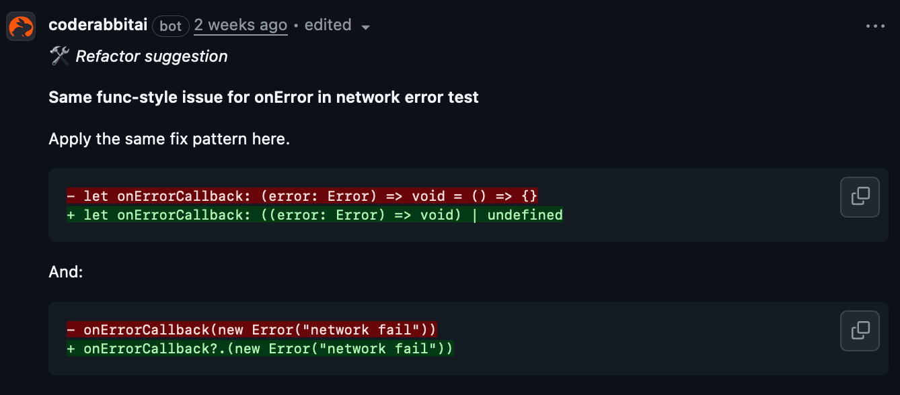
Task: Click the green added "onErrorCallback?.(" line
Action: click(x=261, y=349)
